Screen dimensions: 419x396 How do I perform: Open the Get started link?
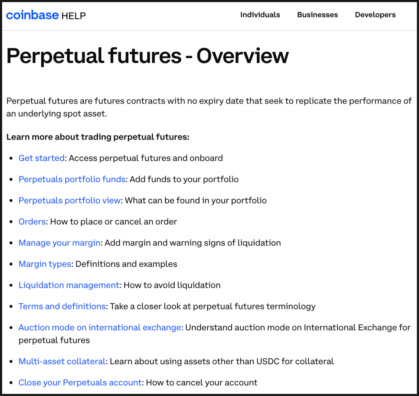tap(41, 158)
